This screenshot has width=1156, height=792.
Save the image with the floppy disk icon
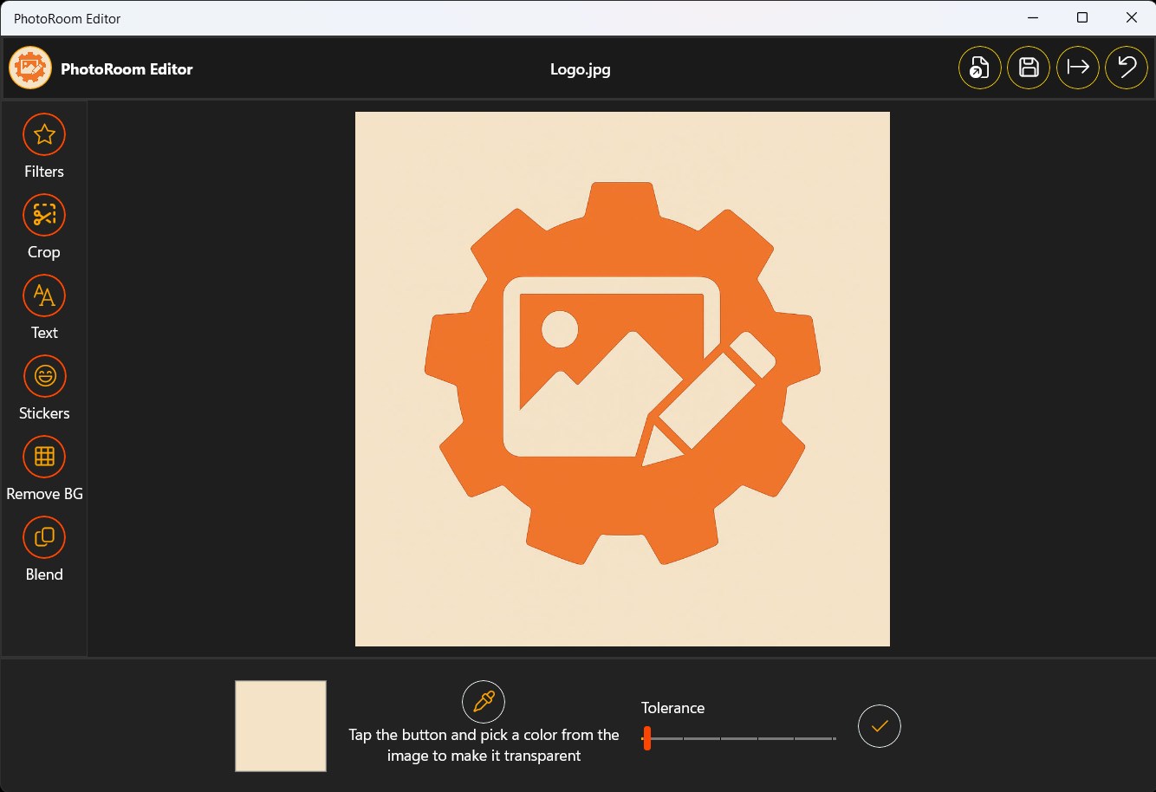tap(1029, 68)
